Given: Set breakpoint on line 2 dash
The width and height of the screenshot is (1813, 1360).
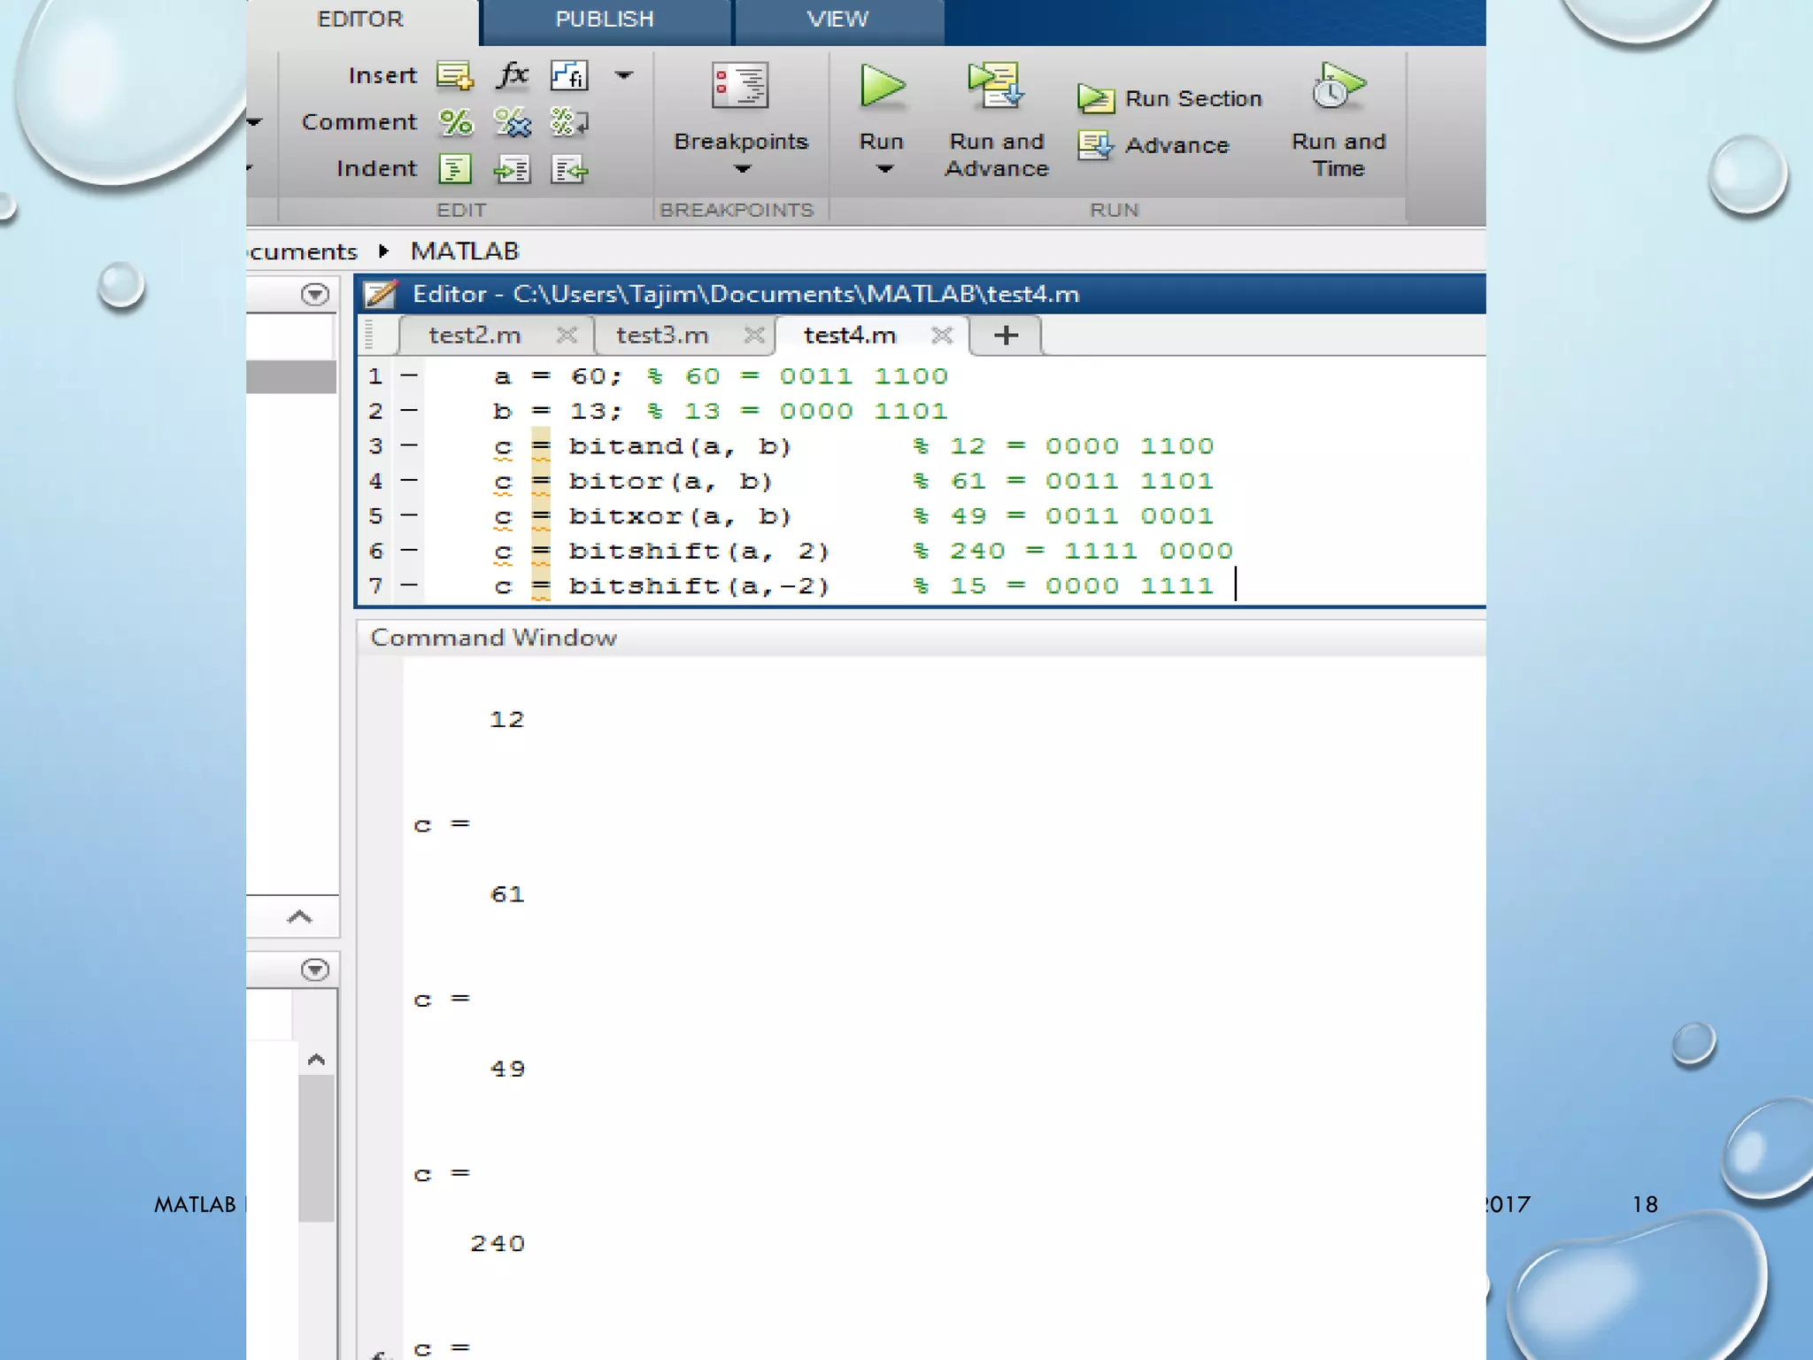Looking at the screenshot, I should (408, 411).
